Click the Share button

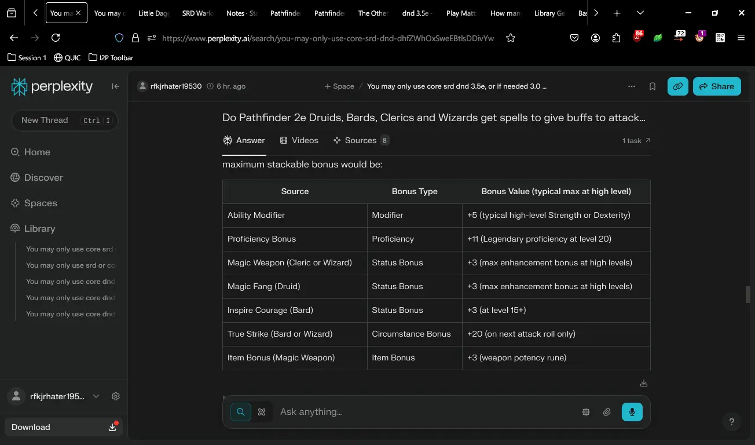point(717,86)
